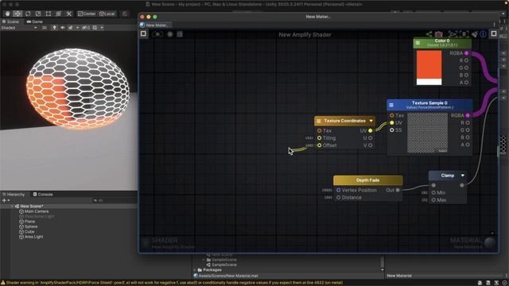Viewport: 509px width, 286px height.
Task: Click Texture Coordinates Offset input port
Action: [x=320, y=145]
